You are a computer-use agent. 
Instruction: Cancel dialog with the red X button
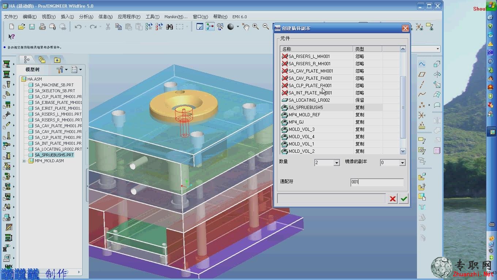[x=393, y=199]
